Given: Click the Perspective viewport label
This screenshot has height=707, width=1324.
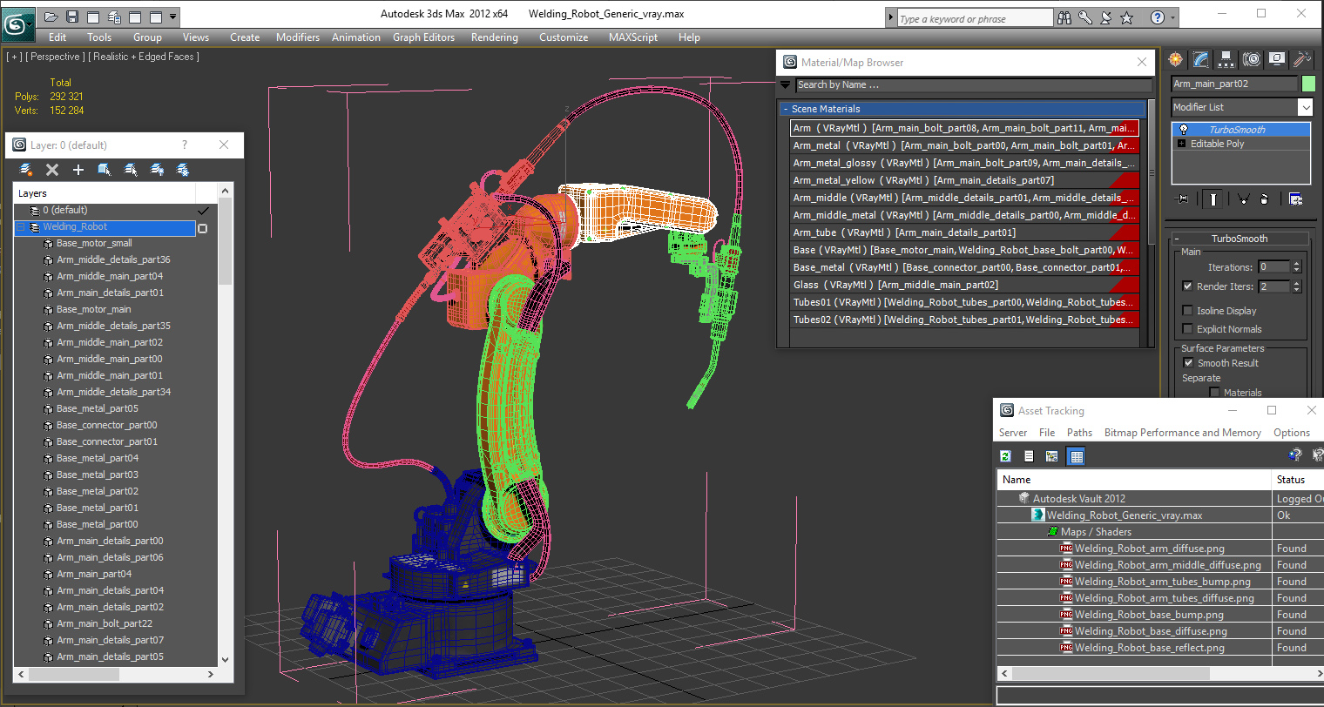Looking at the screenshot, I should tap(55, 57).
